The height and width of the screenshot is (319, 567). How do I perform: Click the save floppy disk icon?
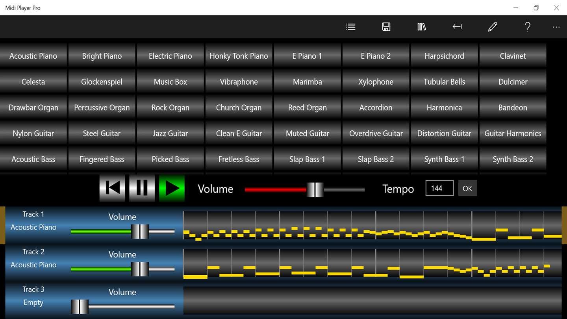point(386,27)
